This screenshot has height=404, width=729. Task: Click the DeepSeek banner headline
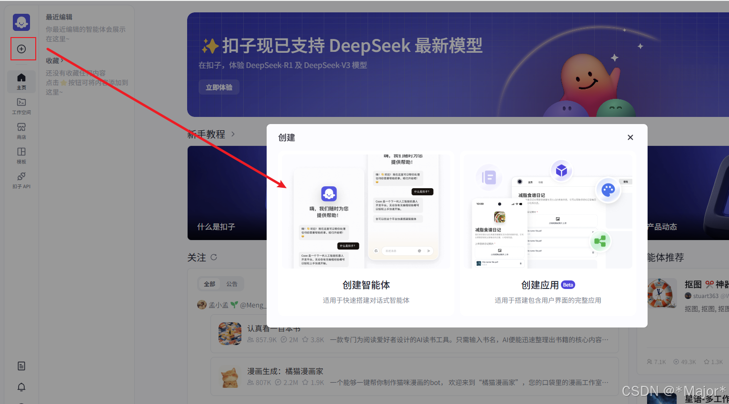click(342, 46)
